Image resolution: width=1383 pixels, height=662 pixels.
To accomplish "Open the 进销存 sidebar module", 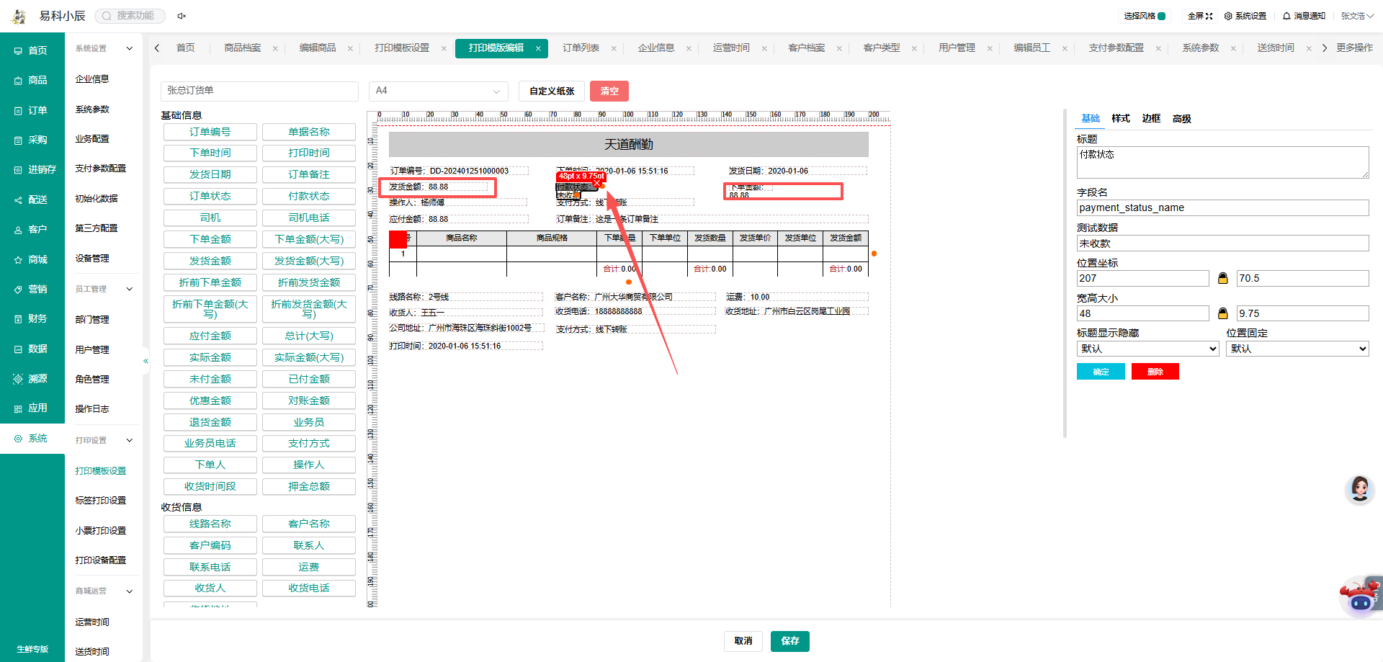I will coord(35,169).
